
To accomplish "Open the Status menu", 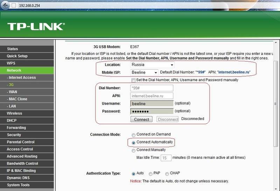I will tap(27, 49).
